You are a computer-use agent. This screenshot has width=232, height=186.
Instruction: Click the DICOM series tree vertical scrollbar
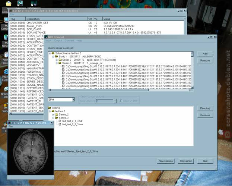click(x=192, y=70)
